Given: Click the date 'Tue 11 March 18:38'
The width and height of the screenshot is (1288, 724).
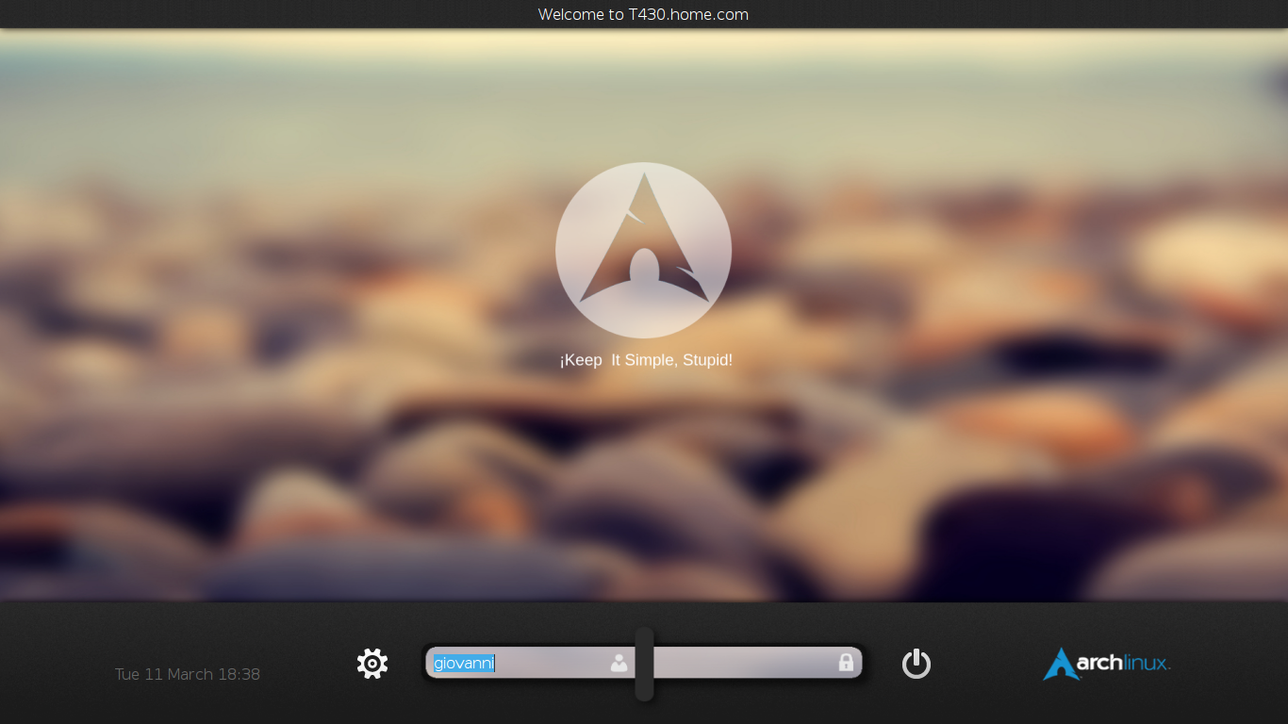Looking at the screenshot, I should coord(188,674).
